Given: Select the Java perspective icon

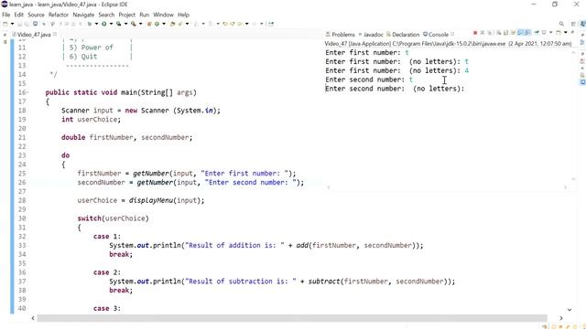Looking at the screenshot, I should [582, 24].
